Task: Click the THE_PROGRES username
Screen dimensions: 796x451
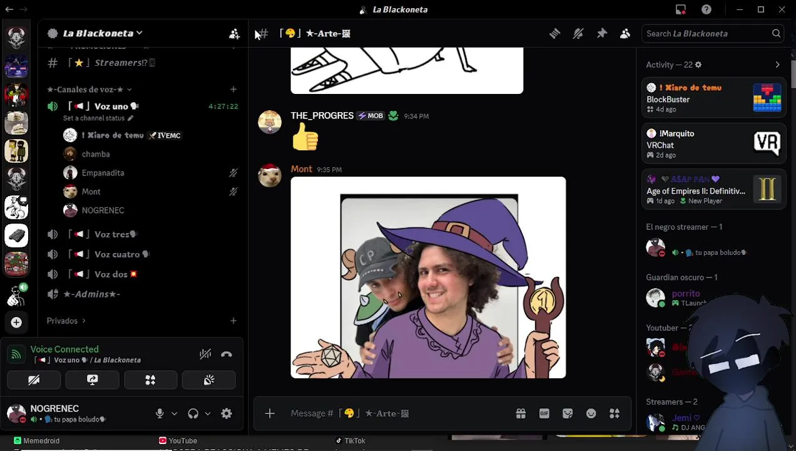Action: coord(322,116)
